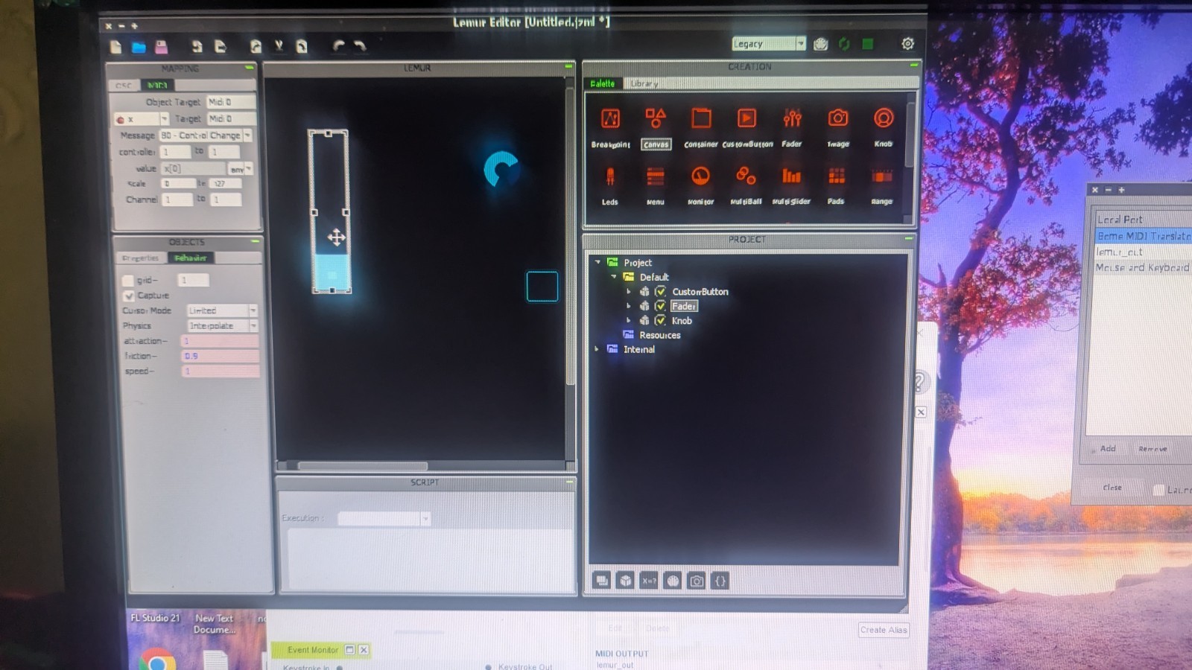Open the Execution dropdown in Script panel
Image resolution: width=1192 pixels, height=670 pixels.
click(384, 519)
